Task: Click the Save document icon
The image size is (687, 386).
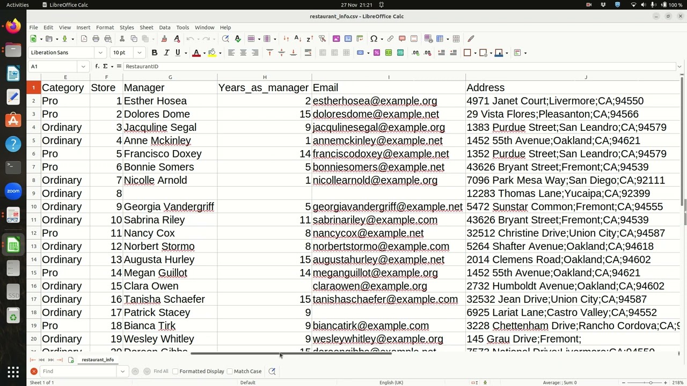Action: pyautogui.click(x=65, y=39)
